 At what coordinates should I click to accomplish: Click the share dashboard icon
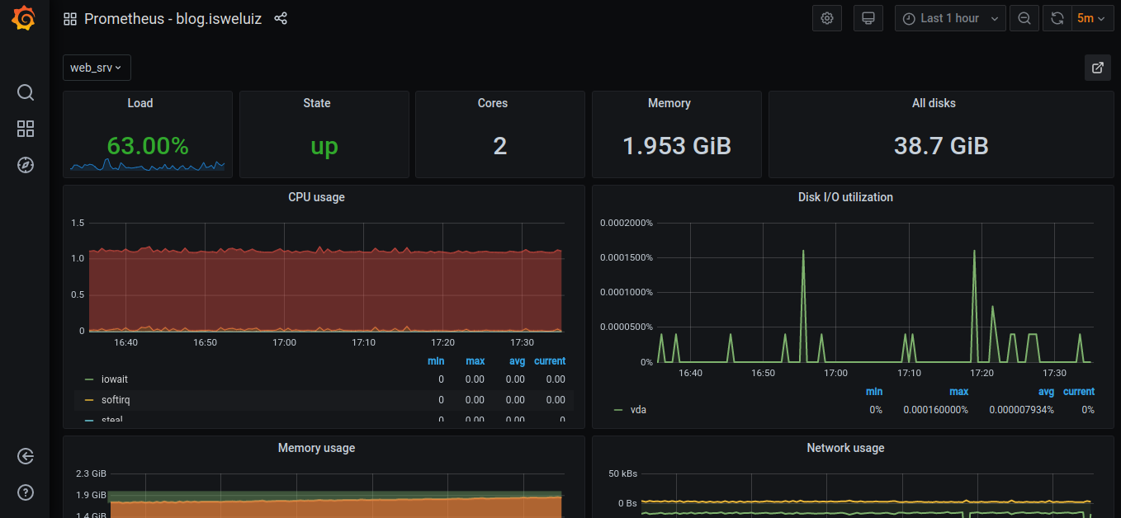(281, 18)
